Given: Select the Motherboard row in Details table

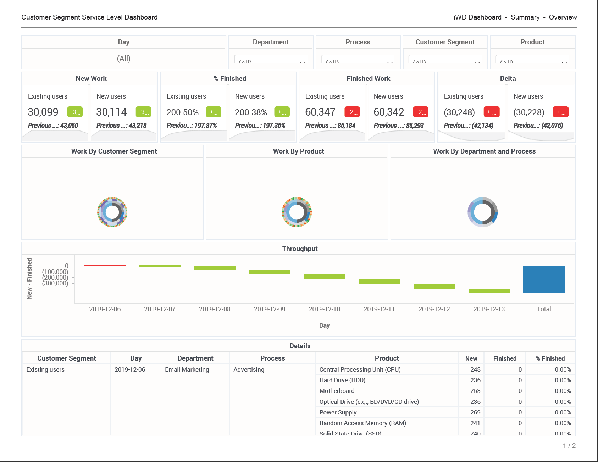Looking at the screenshot, I should coord(337,391).
